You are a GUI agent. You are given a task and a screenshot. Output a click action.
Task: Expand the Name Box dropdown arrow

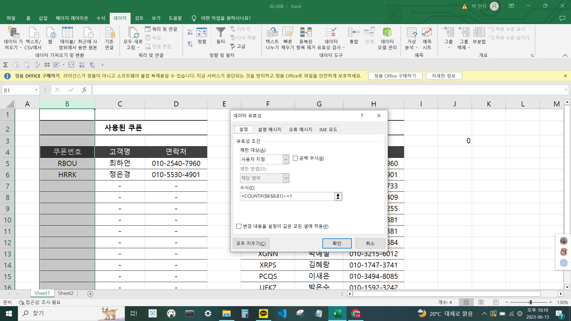point(36,90)
